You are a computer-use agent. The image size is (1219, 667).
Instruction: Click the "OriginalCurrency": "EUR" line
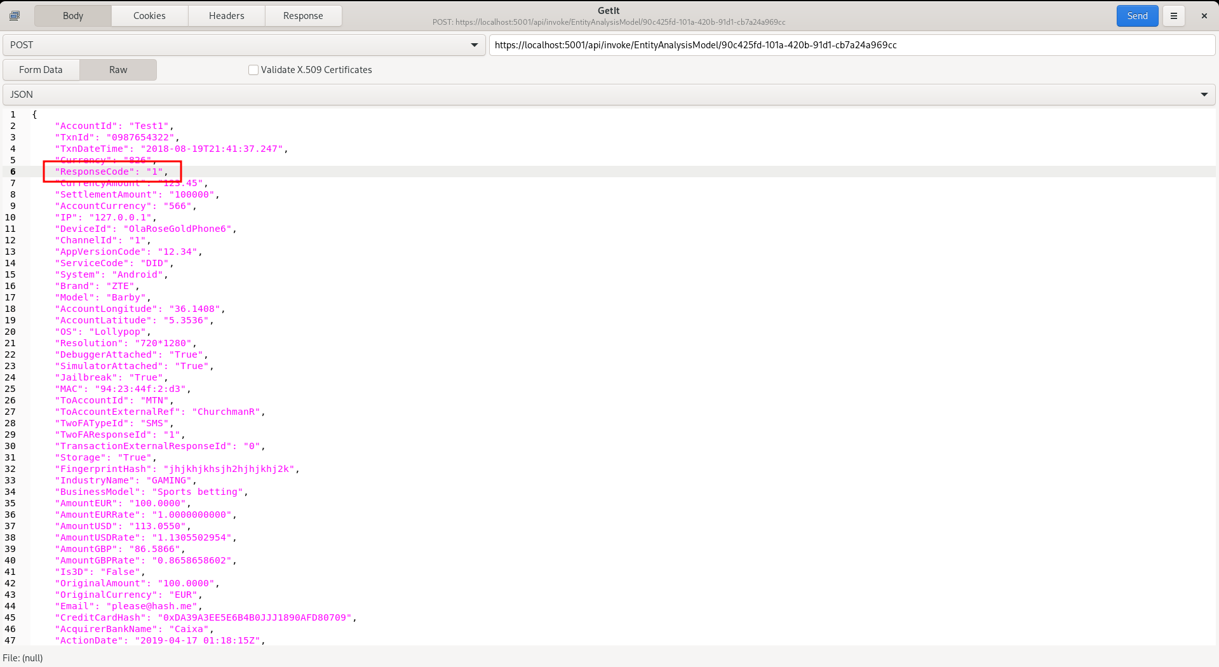coord(128,595)
